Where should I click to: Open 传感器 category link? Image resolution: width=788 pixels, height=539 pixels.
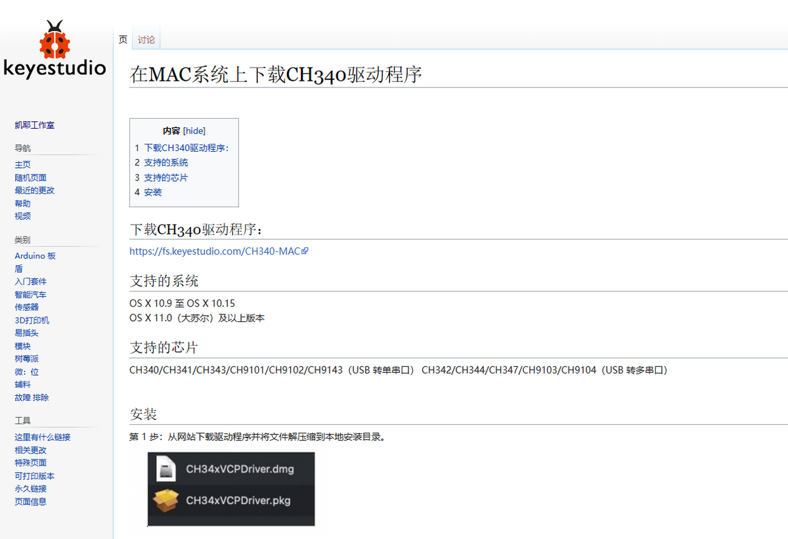[27, 307]
